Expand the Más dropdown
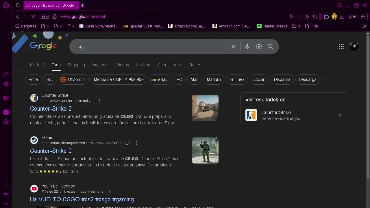This screenshot has width=370, height=208. [x=194, y=65]
